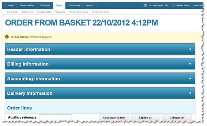Viewport: 207px width, 126px height.
Task: Click the Basket History clock icon
Action: pos(173,5)
